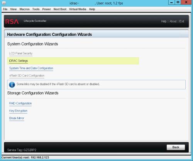The image size is (193, 161).
Task: Minimize the iDRAC console window
Action: pos(171,2)
